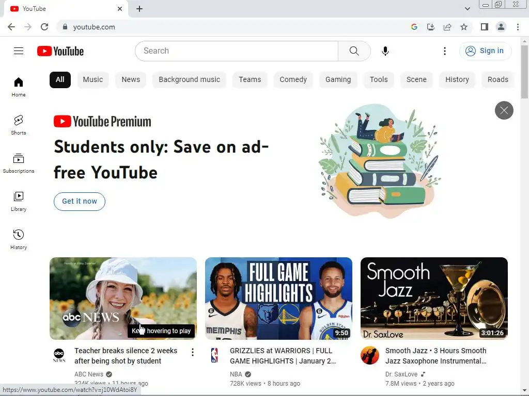Screen dimensions: 529x396
Task: Click the Dr. SaxLove channel name
Action: (401, 374)
